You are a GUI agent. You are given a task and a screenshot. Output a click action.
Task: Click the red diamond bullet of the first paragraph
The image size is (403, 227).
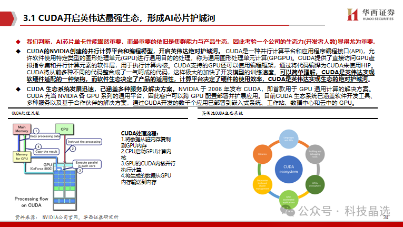coord(18,42)
